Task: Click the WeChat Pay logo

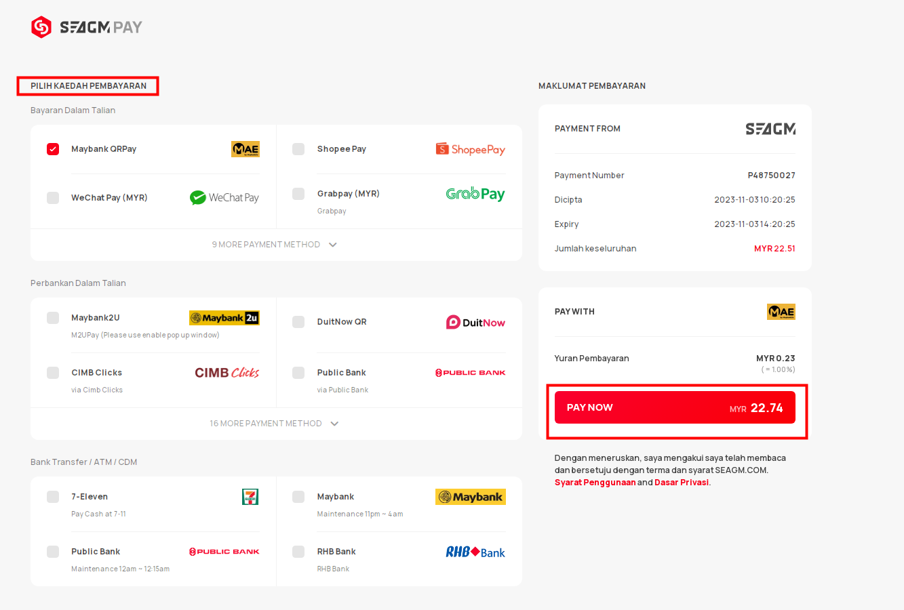Action: (224, 197)
